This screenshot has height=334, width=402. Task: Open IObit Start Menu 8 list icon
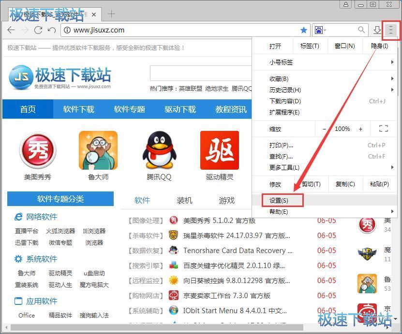[174, 310]
